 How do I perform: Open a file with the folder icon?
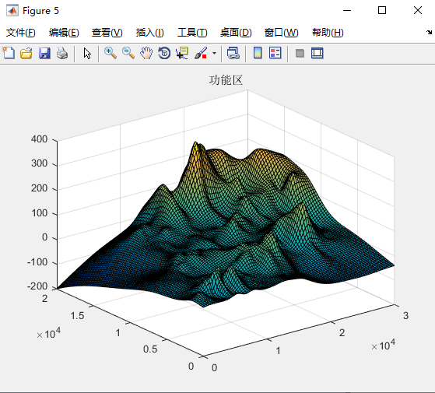26,53
